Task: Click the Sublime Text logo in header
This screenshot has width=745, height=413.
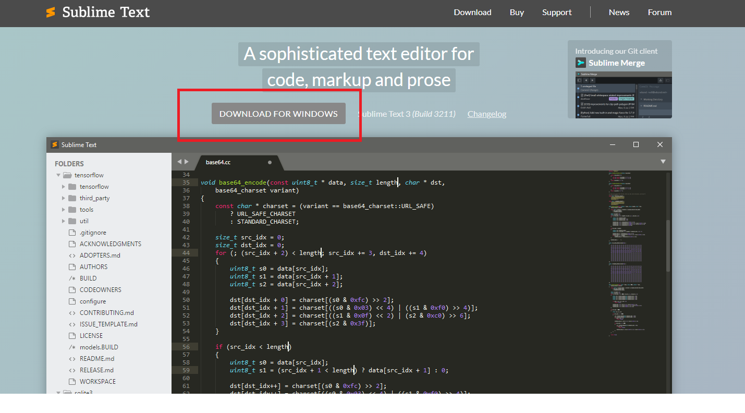Action: pos(97,12)
